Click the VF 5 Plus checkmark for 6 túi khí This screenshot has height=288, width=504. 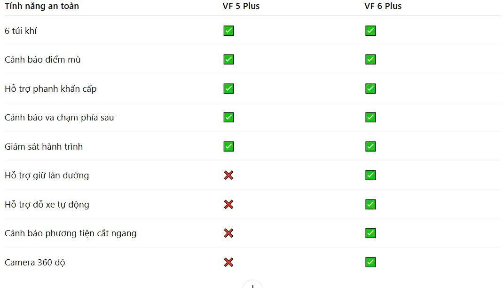(x=228, y=31)
